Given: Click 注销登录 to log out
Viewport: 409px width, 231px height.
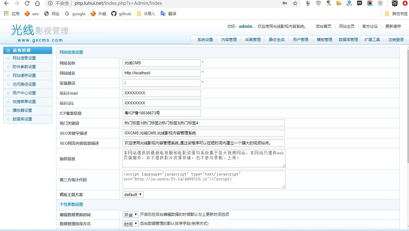Looking at the screenshot, I should pos(396,39).
